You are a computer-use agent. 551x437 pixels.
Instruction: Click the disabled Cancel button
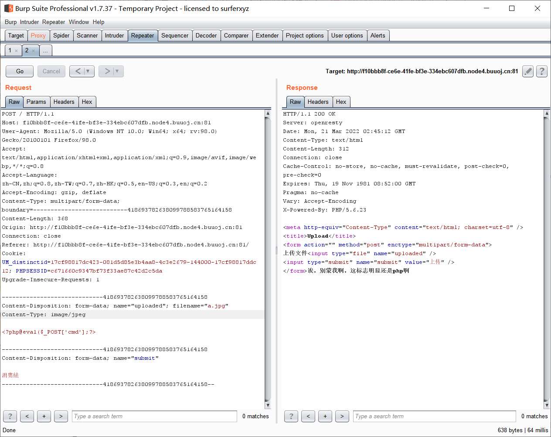[51, 71]
